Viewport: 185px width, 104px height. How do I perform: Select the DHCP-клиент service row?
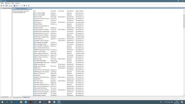point(59,17)
